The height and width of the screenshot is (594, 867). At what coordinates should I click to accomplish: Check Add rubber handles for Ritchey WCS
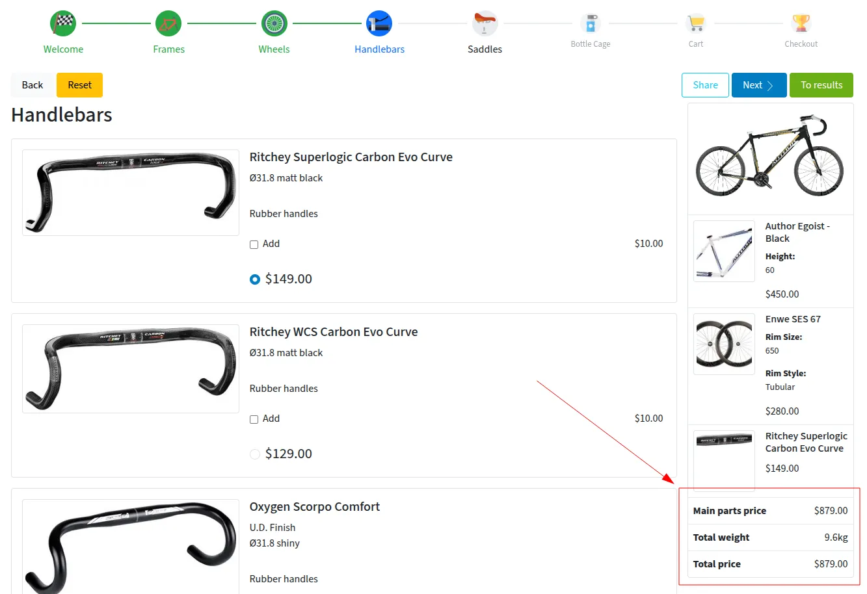254,419
